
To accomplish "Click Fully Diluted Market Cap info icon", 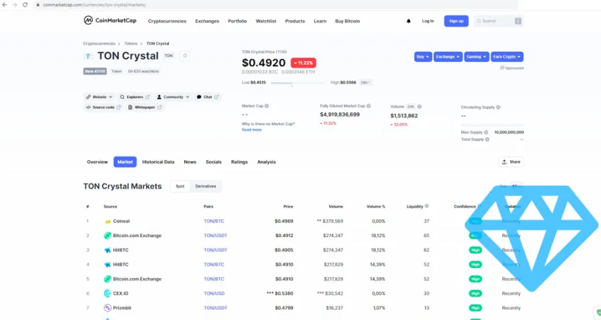I will [369, 106].
